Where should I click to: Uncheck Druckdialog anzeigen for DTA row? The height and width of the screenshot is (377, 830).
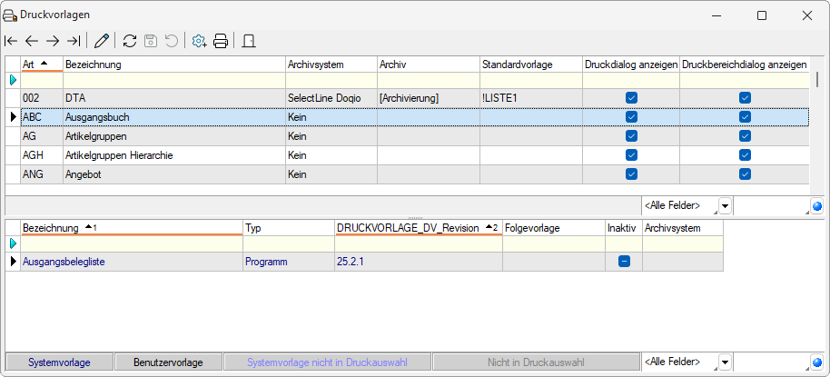[x=631, y=97]
